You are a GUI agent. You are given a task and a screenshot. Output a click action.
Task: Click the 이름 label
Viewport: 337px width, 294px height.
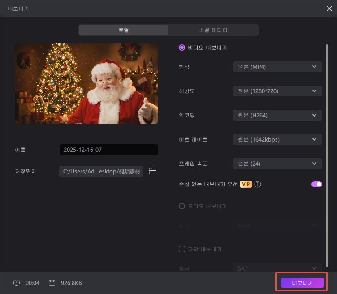20,150
